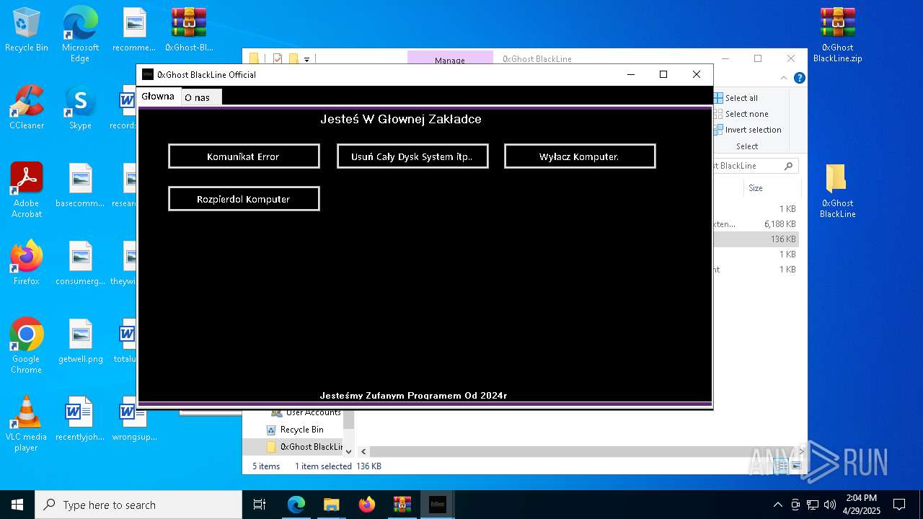923x519 pixels.
Task: Click Rozpierdol Komputer button
Action: click(x=244, y=199)
